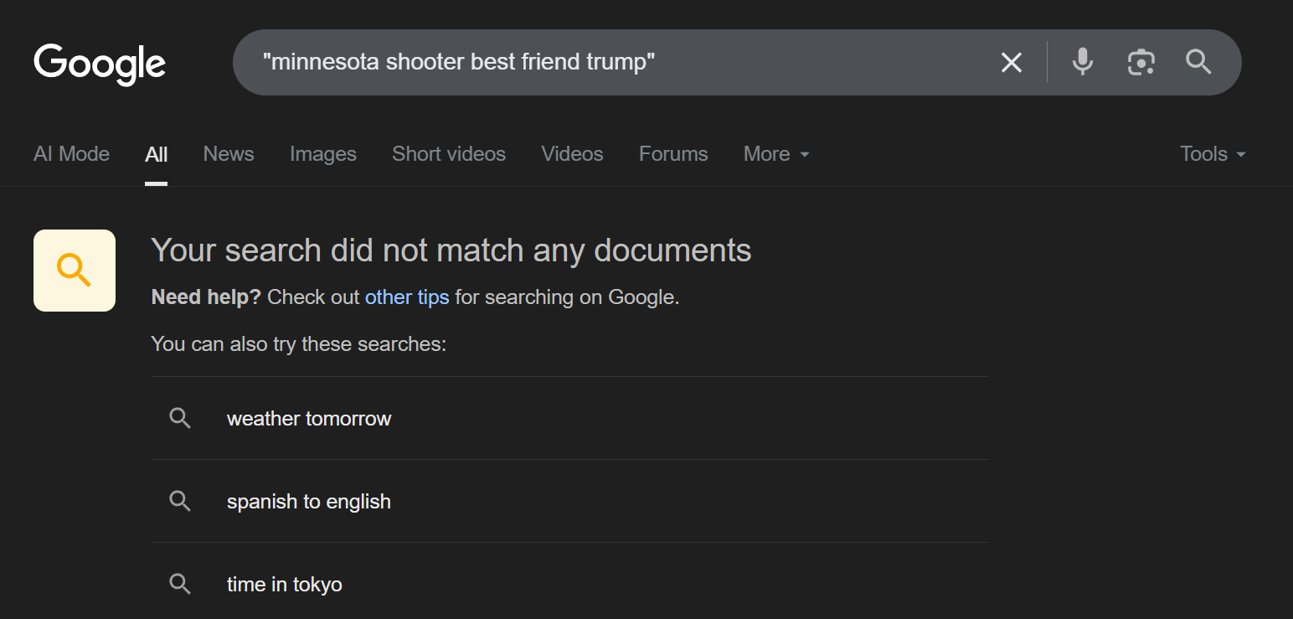Click magnifier icon beside spanish to english
This screenshot has width=1293, height=619.
pyautogui.click(x=180, y=501)
